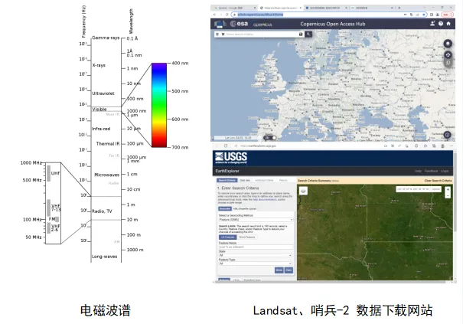Select the US Features button
This screenshot has height=324, width=463.
(227, 237)
